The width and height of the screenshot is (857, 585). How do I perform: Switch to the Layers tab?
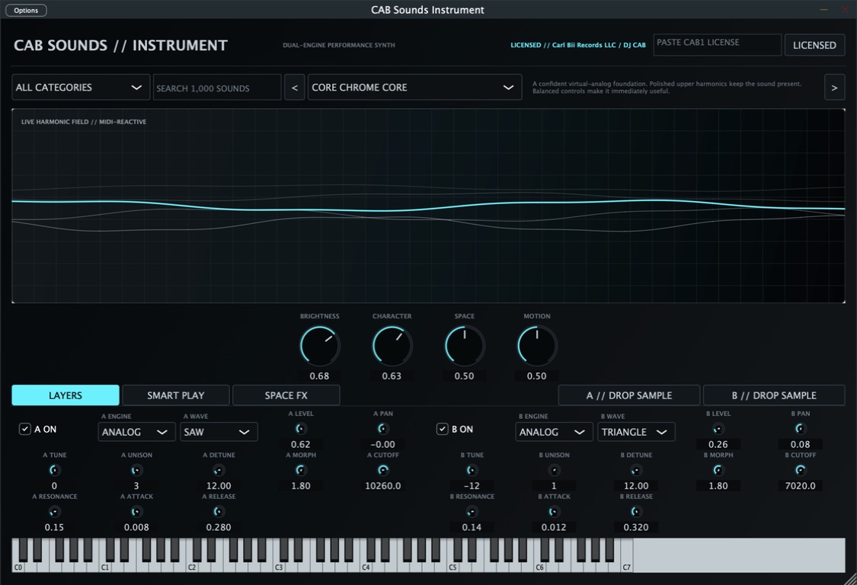point(65,395)
